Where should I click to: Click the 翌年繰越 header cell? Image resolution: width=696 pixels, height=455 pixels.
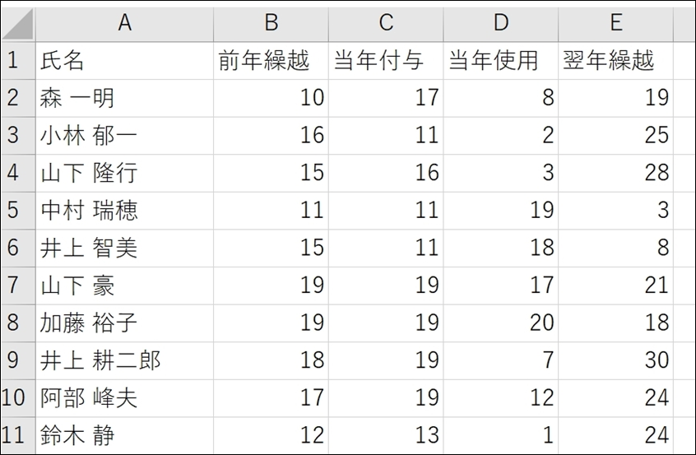tap(615, 60)
